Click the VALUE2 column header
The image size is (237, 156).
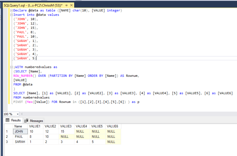tap(51, 126)
